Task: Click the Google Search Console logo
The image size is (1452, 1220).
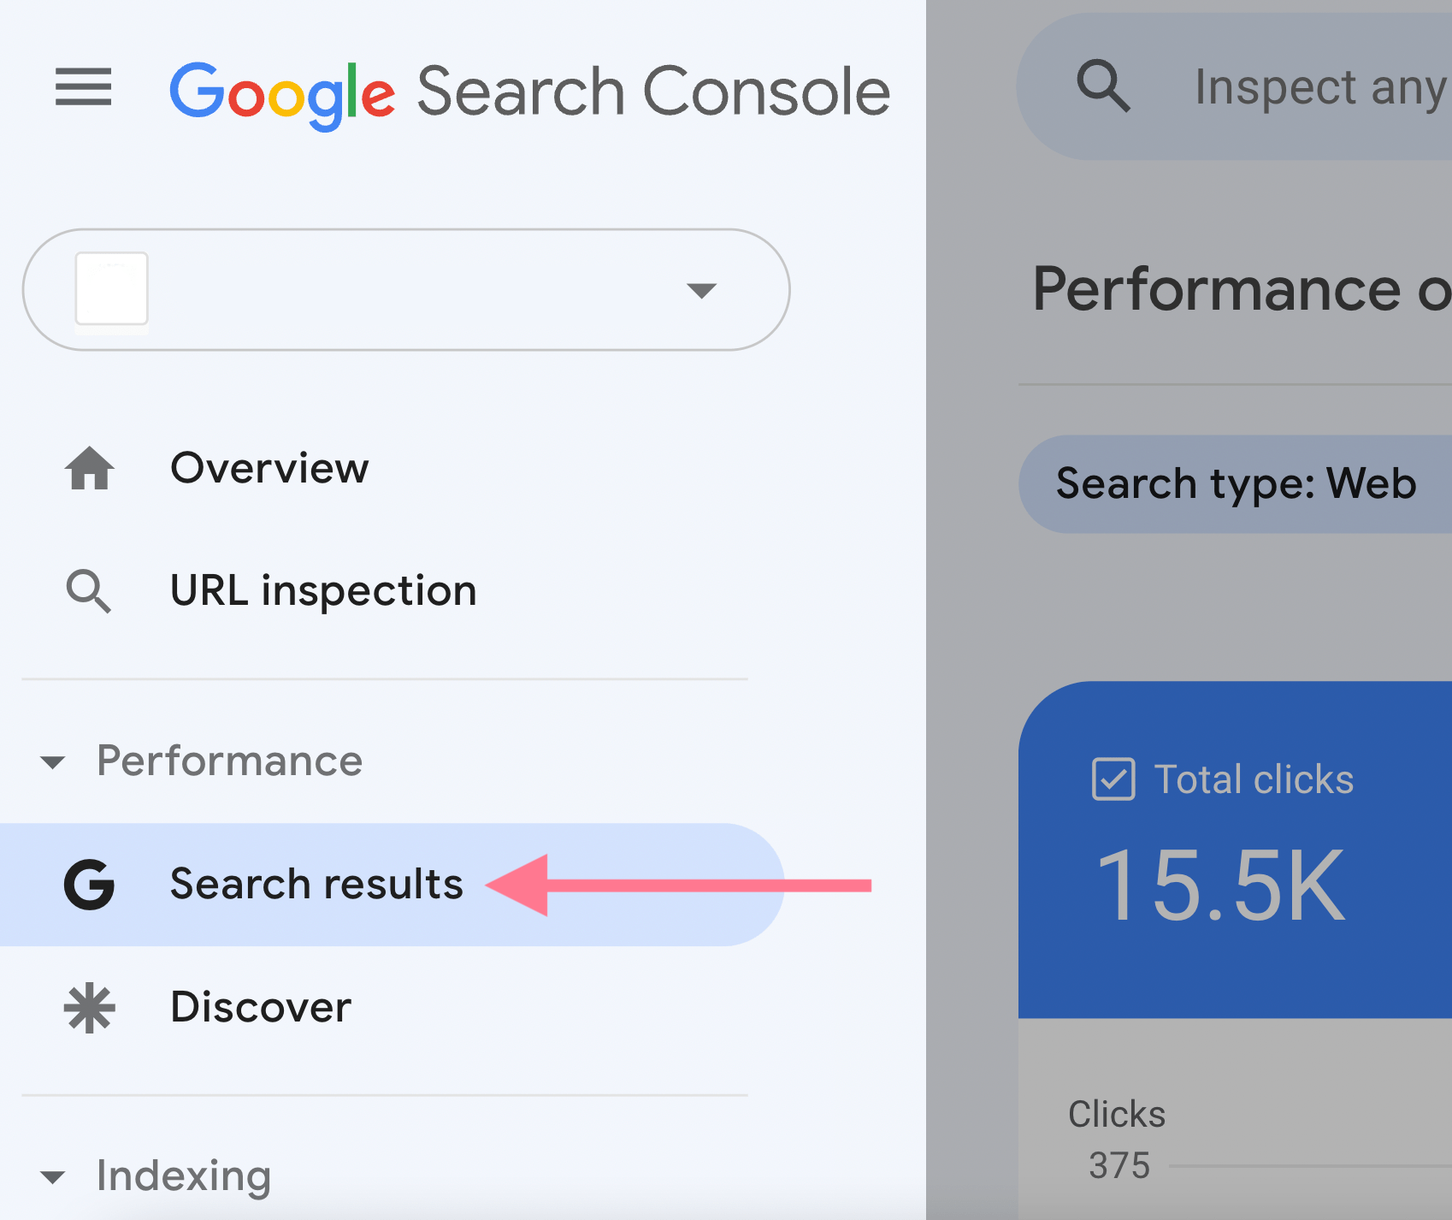Action: coord(530,92)
